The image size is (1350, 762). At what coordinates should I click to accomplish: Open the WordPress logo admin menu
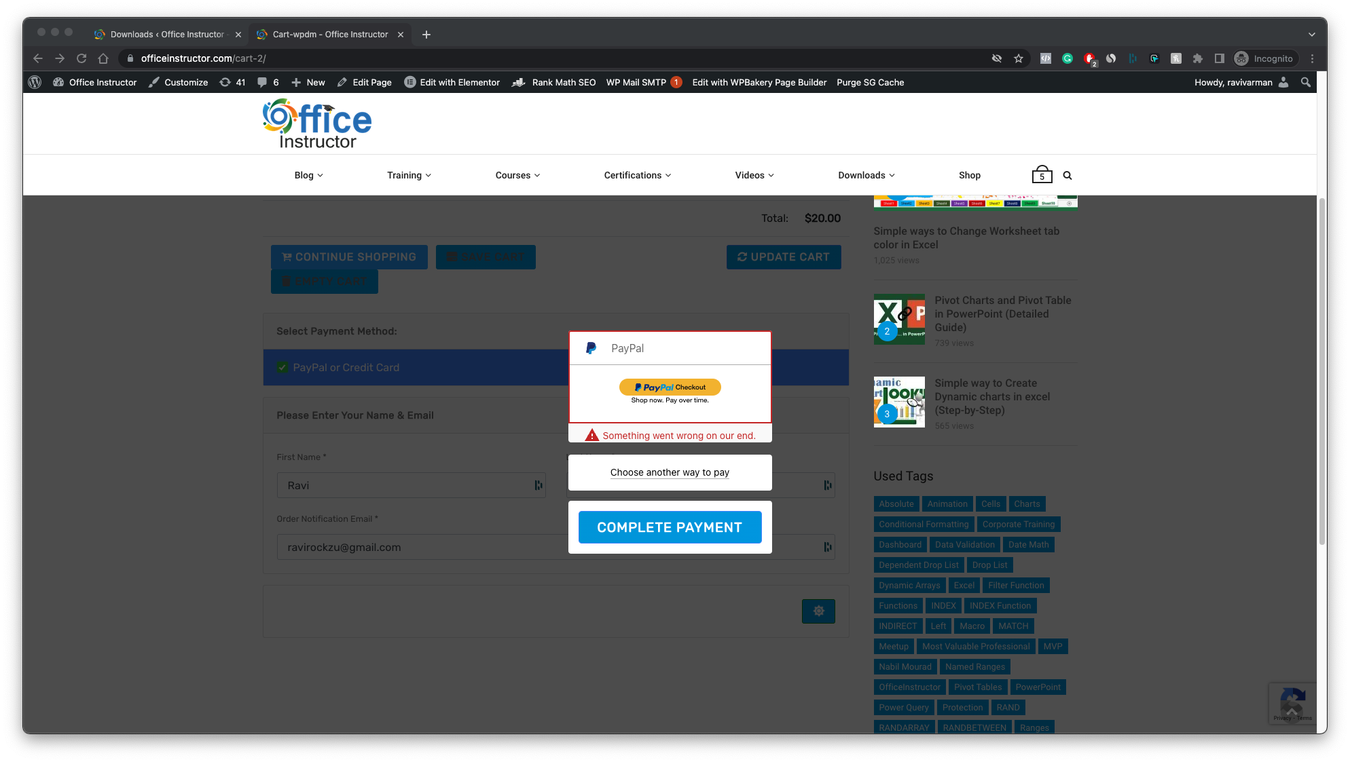[x=35, y=82]
